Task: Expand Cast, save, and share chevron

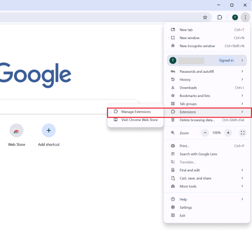Action: (x=242, y=178)
